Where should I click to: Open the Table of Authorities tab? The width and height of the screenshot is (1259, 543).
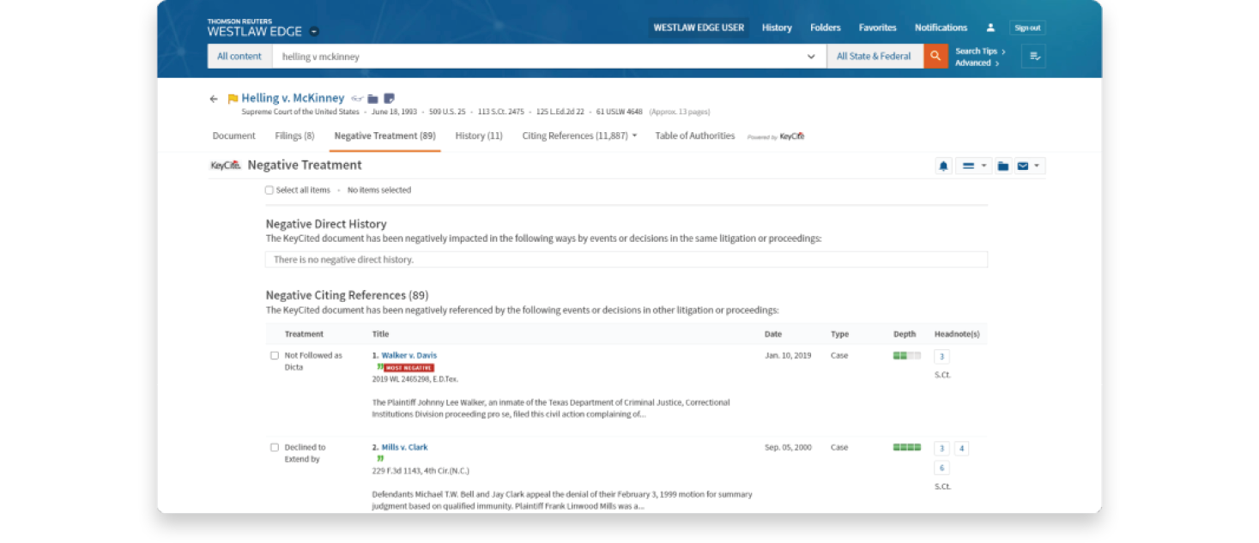(694, 136)
